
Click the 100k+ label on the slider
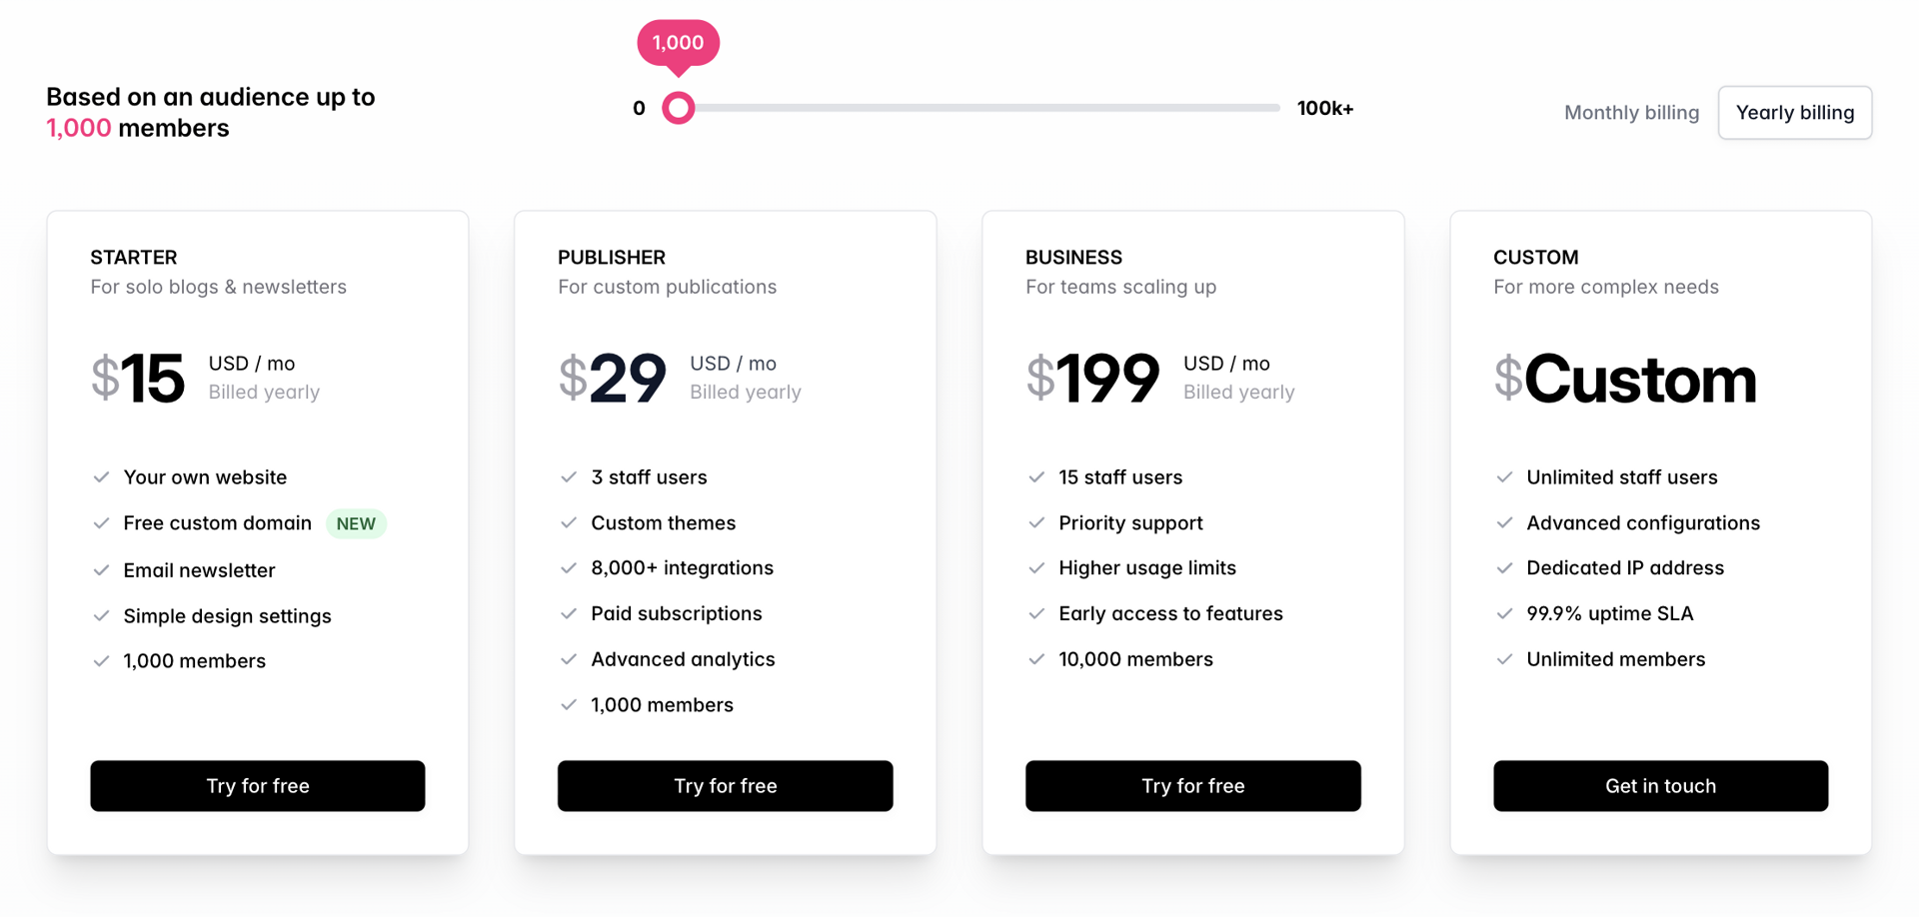pos(1325,108)
